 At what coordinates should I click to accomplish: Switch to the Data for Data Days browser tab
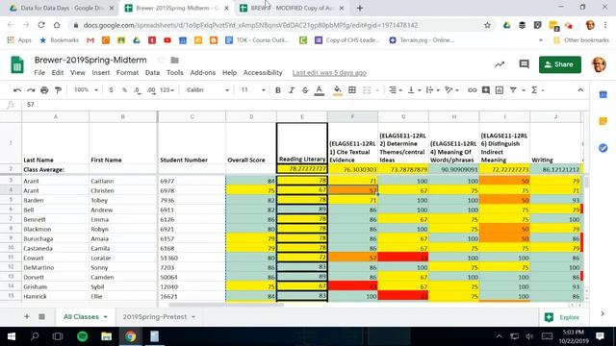pyautogui.click(x=62, y=8)
